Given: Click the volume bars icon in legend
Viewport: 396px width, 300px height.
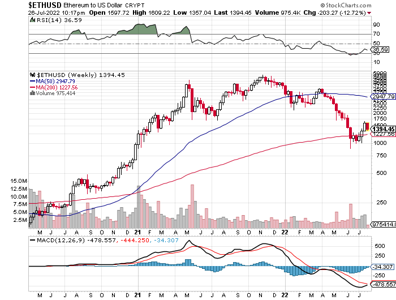Looking at the screenshot, I should coord(32,93).
